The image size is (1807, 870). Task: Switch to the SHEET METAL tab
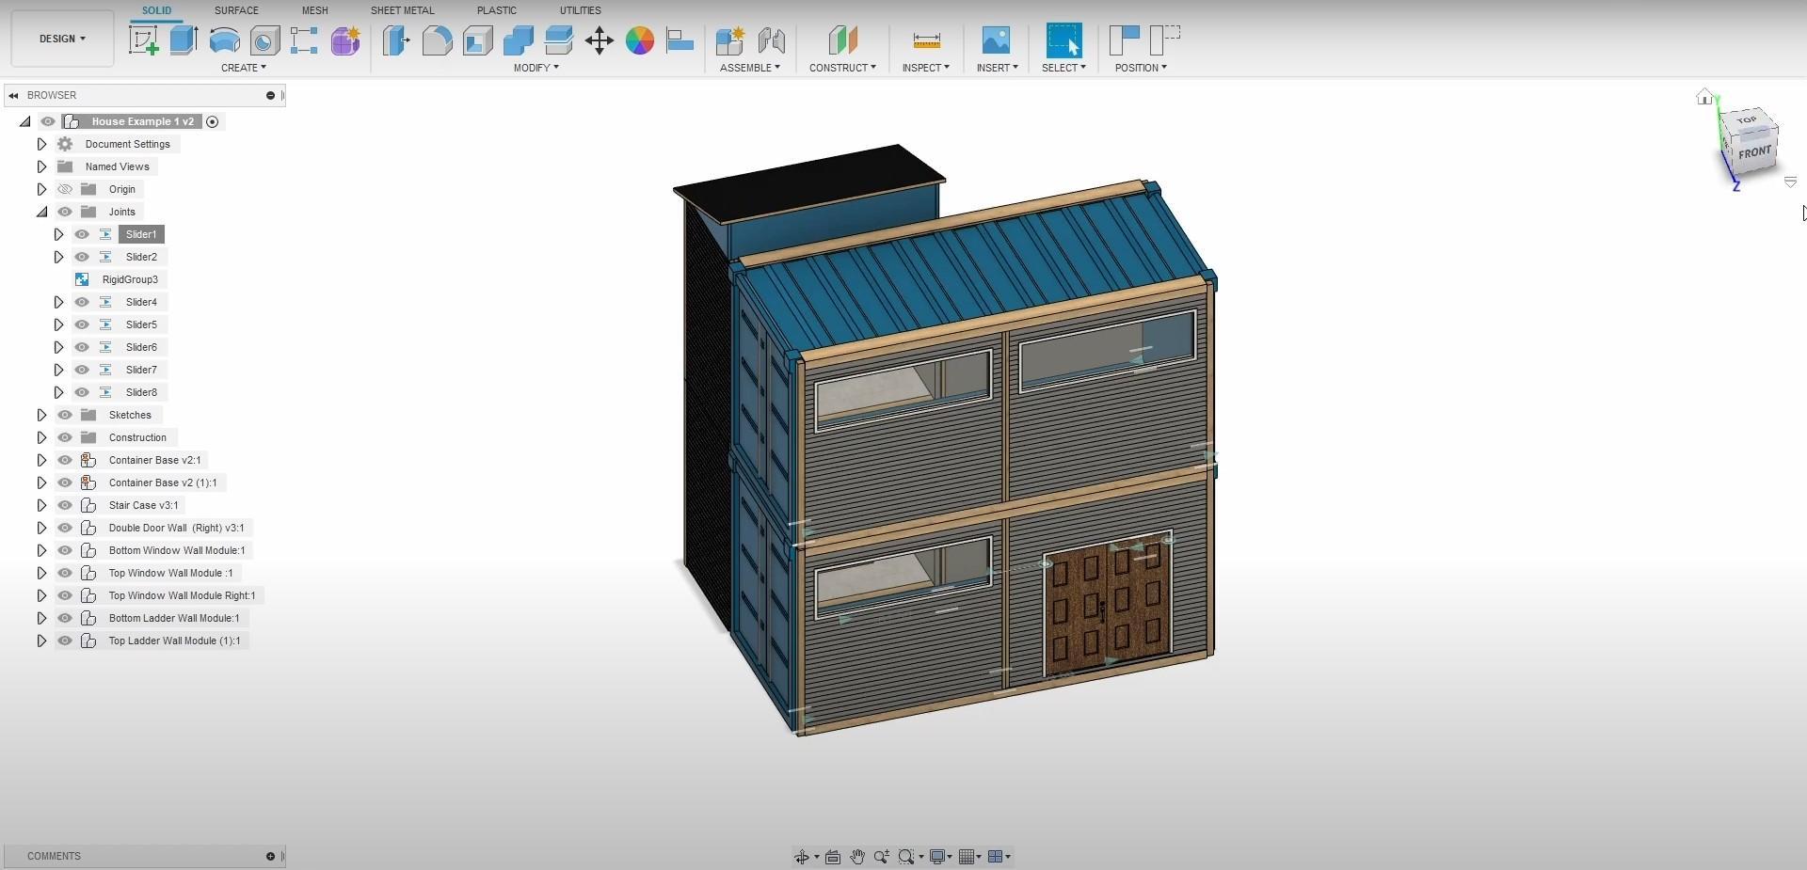pyautogui.click(x=402, y=10)
